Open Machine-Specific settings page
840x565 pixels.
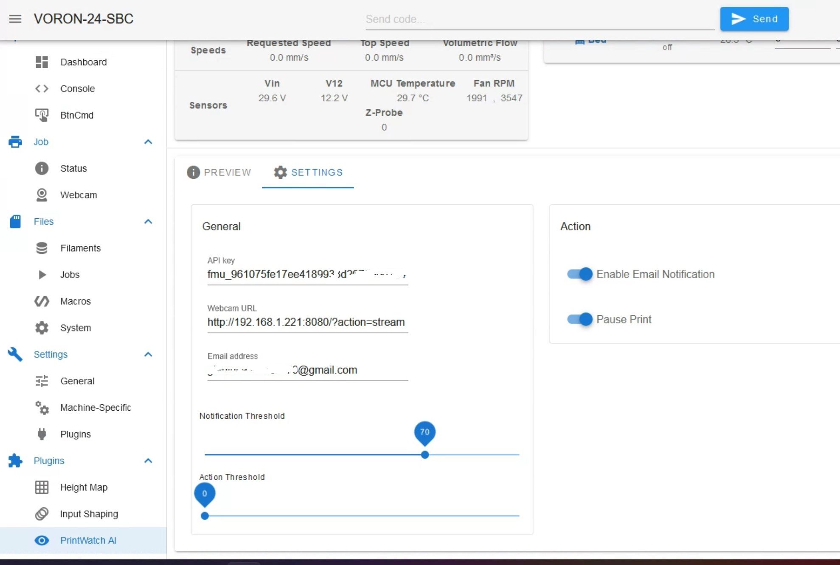pos(96,407)
